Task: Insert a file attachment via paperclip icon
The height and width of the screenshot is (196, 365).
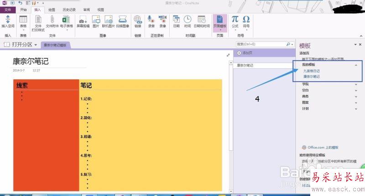Action: pyautogui.click(x=52, y=22)
